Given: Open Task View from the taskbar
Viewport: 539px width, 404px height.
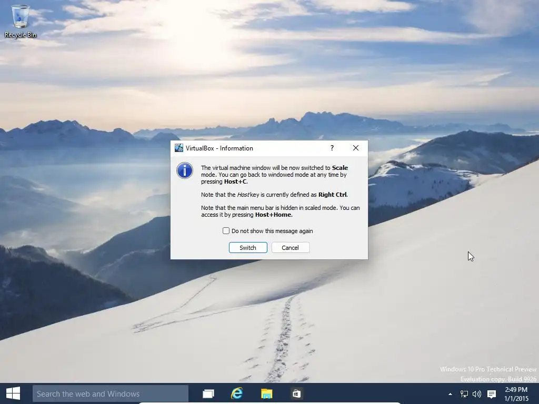Looking at the screenshot, I should point(208,393).
